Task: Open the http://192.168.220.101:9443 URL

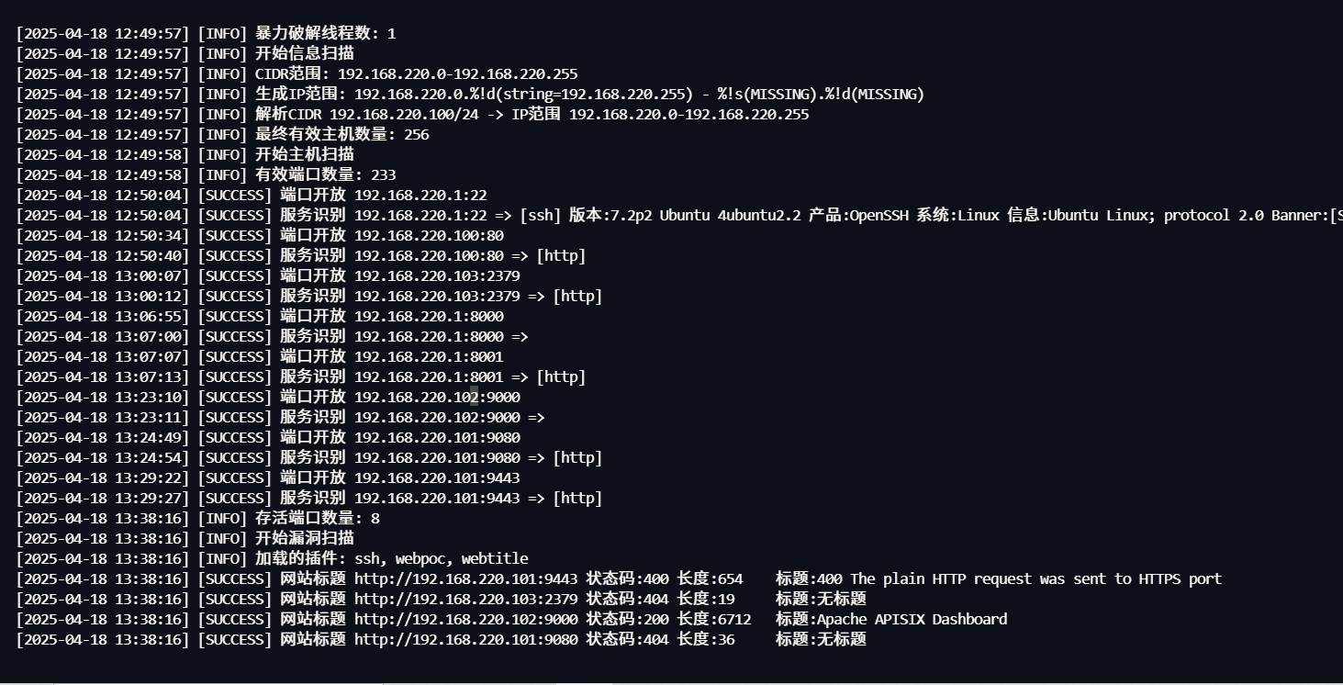Action: point(465,578)
